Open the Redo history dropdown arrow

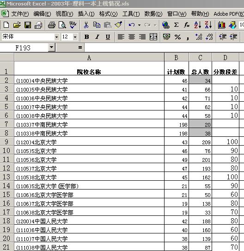tap(155, 25)
